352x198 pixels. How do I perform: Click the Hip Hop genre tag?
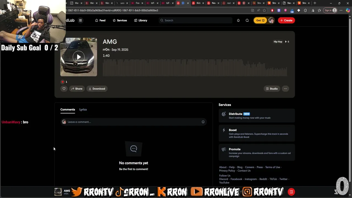(278, 42)
